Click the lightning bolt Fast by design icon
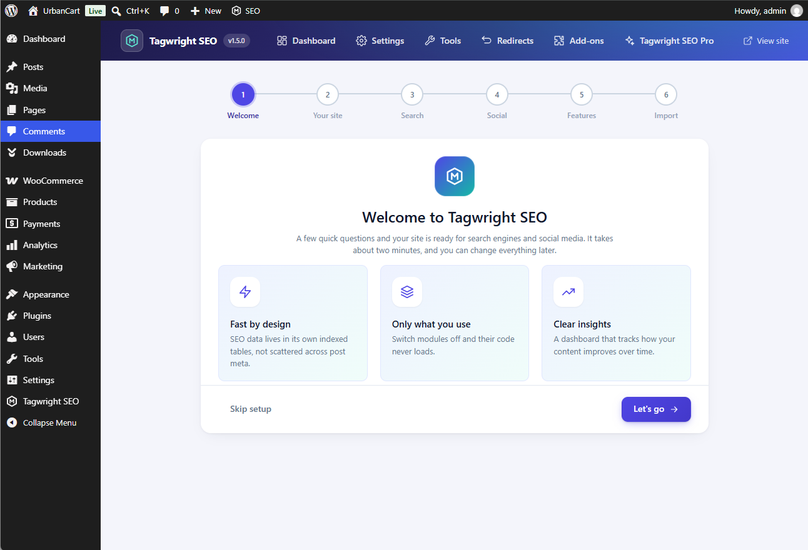Viewport: 808px width, 550px height. pyautogui.click(x=245, y=292)
